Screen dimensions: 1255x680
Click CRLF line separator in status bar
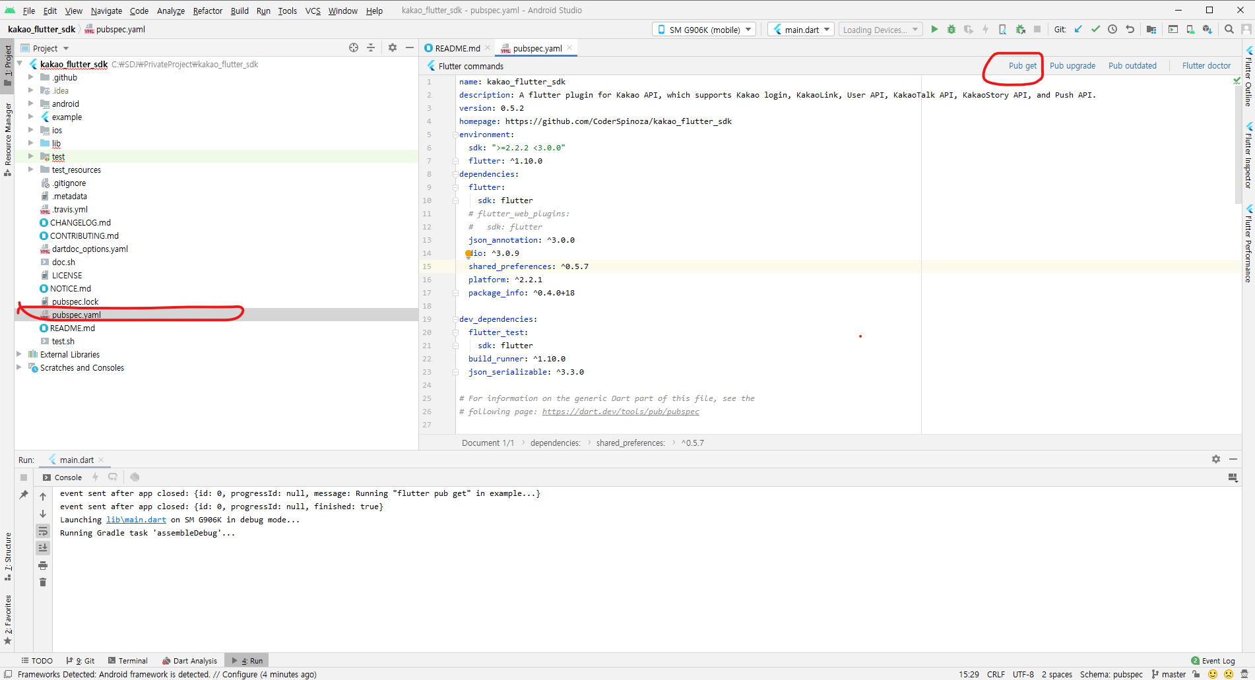tap(996, 674)
